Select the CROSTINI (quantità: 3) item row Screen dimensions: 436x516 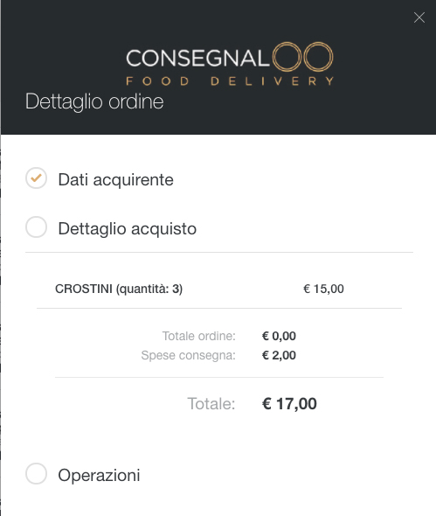click(219, 289)
